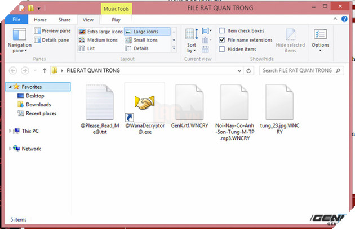Expand the Network tree node
The width and height of the screenshot is (355, 229).
(x=11, y=149)
